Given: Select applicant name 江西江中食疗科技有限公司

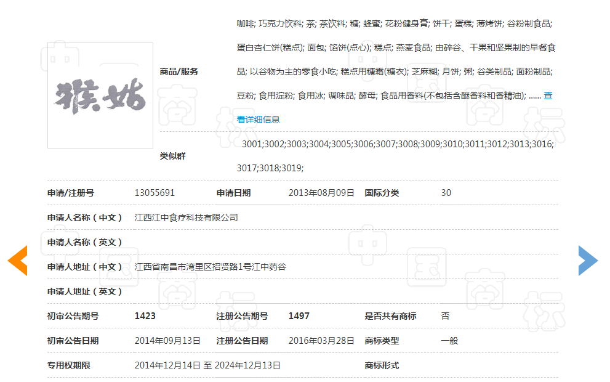Looking at the screenshot, I should (x=186, y=217).
